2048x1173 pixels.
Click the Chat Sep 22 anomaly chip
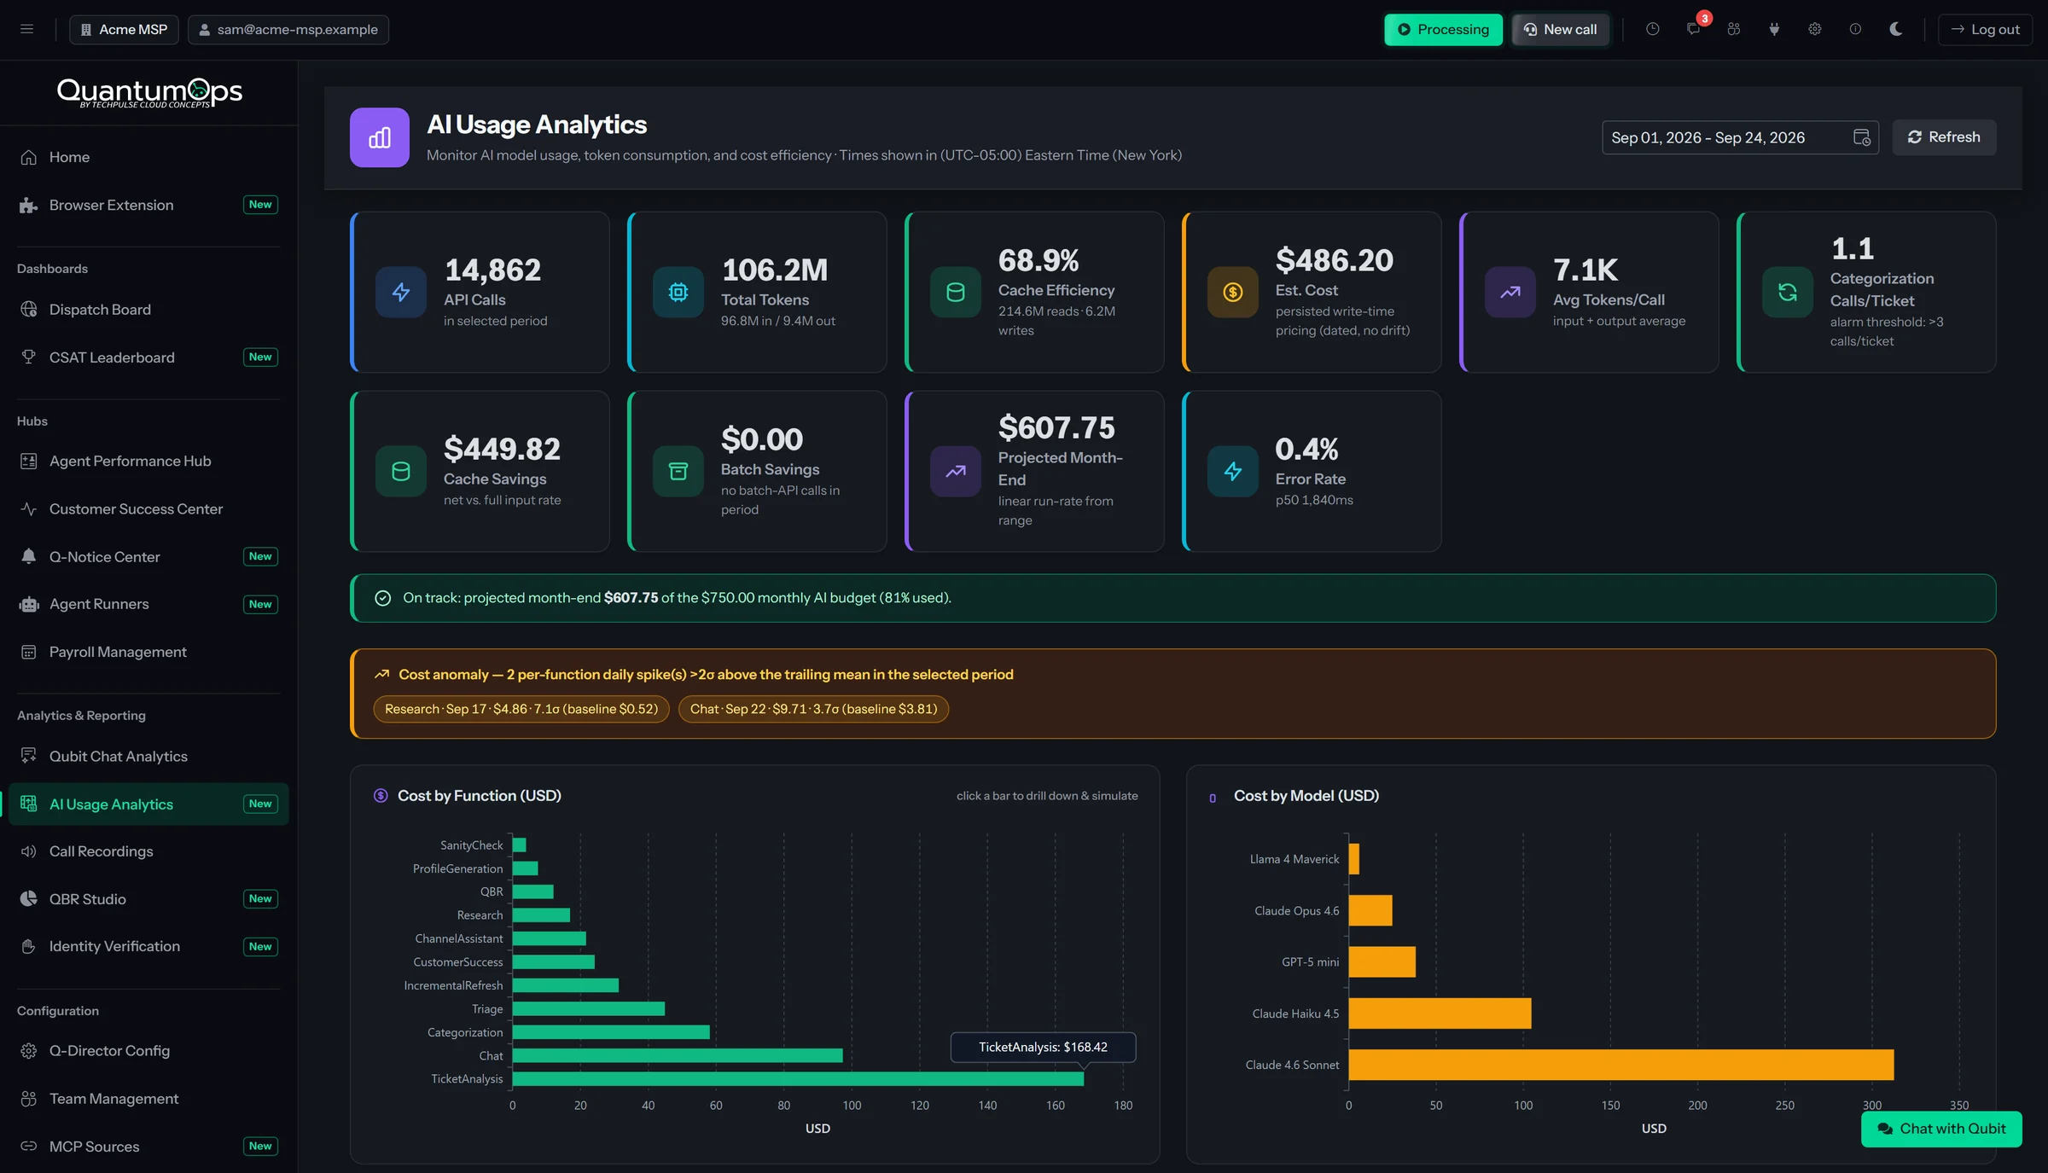[813, 709]
